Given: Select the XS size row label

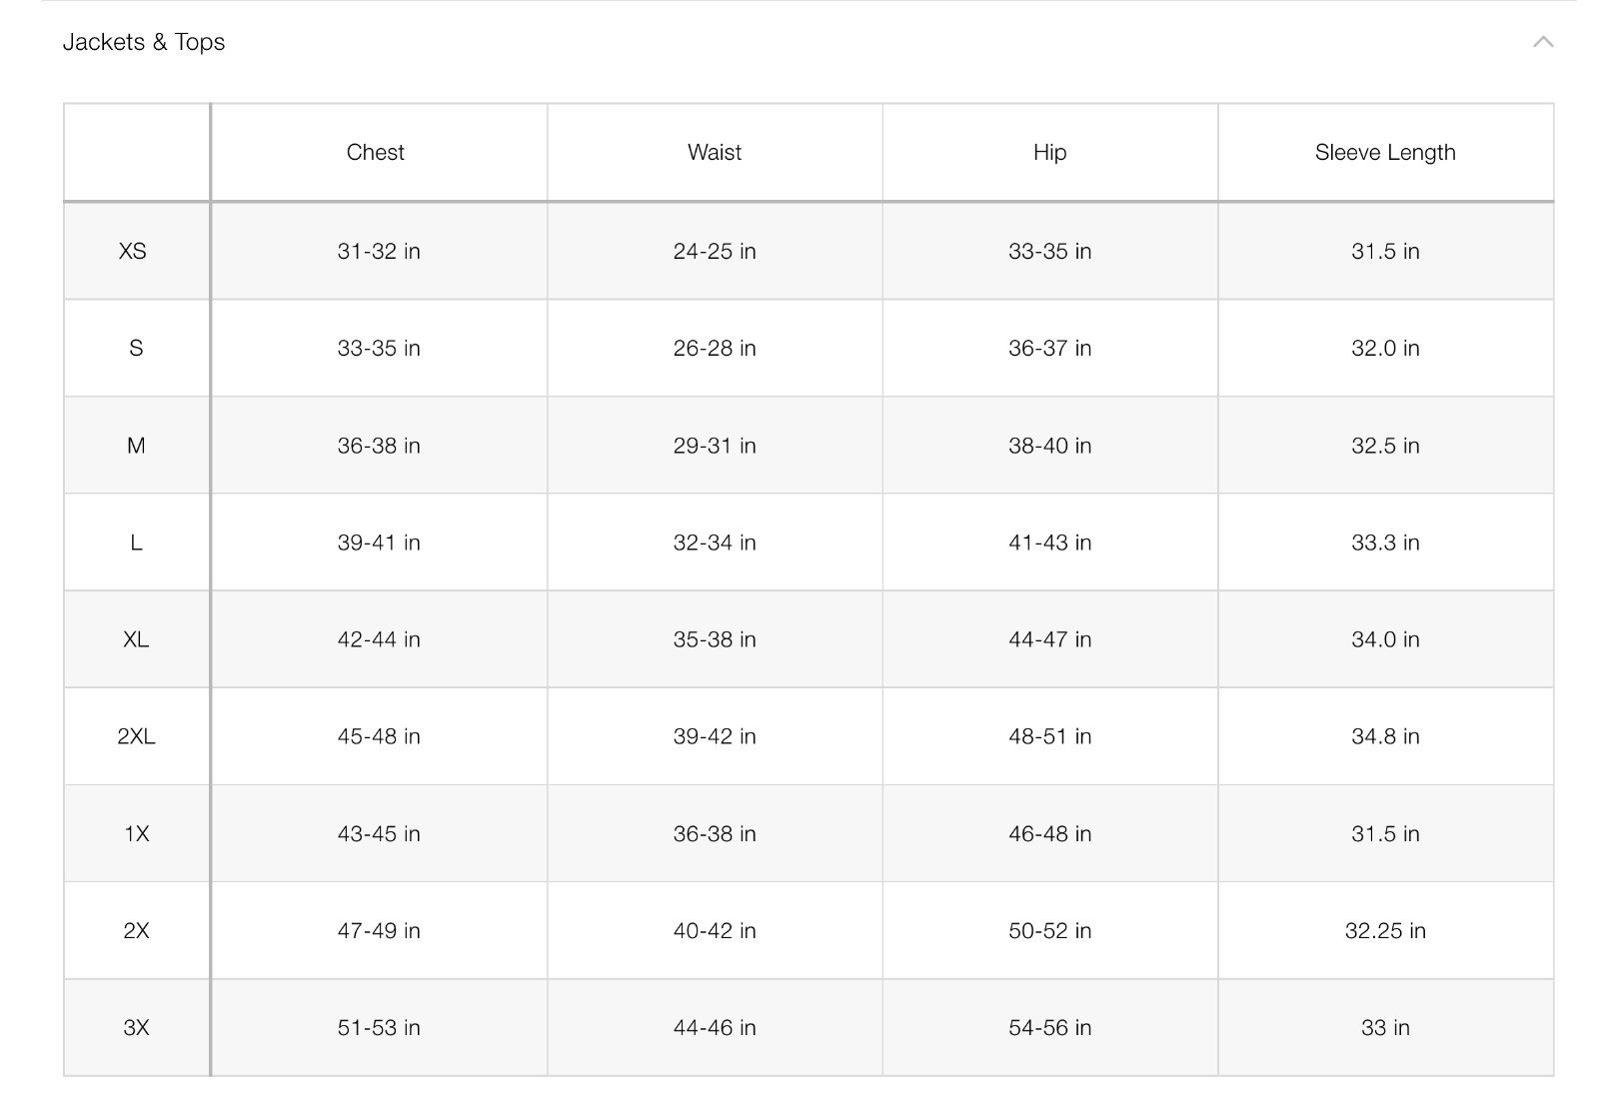Looking at the screenshot, I should coord(133,251).
